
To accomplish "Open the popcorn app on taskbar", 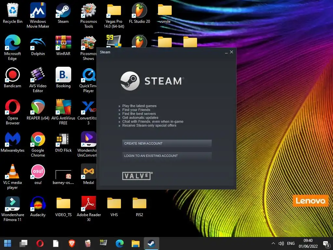I will 87,243.
